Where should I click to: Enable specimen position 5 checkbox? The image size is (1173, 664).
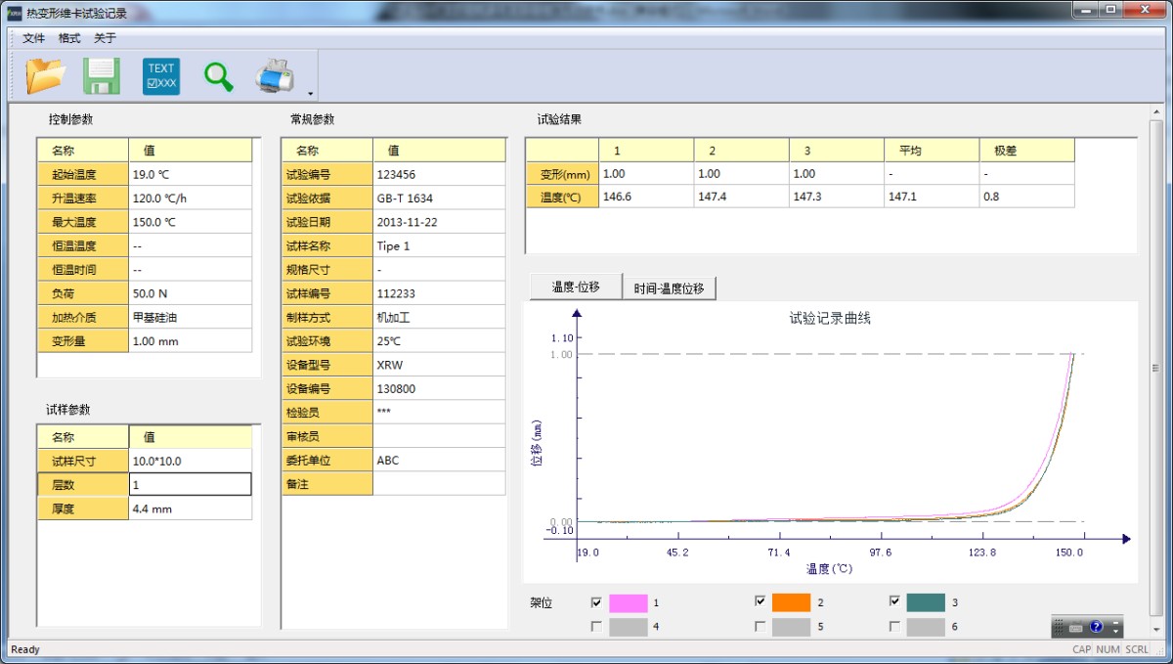pos(760,626)
